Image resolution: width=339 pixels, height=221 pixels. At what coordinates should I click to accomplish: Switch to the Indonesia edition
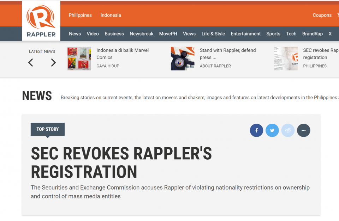tap(111, 15)
